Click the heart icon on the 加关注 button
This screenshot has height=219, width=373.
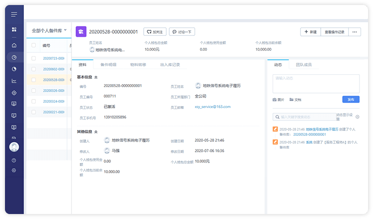[149, 32]
